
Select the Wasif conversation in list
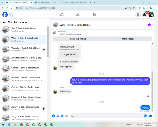(x=23, y=40)
